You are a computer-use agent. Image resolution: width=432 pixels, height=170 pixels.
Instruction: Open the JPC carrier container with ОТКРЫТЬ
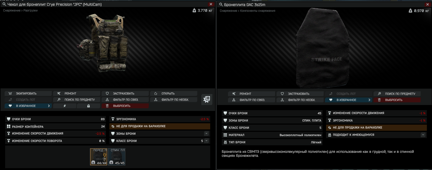pyautogui.click(x=174, y=93)
